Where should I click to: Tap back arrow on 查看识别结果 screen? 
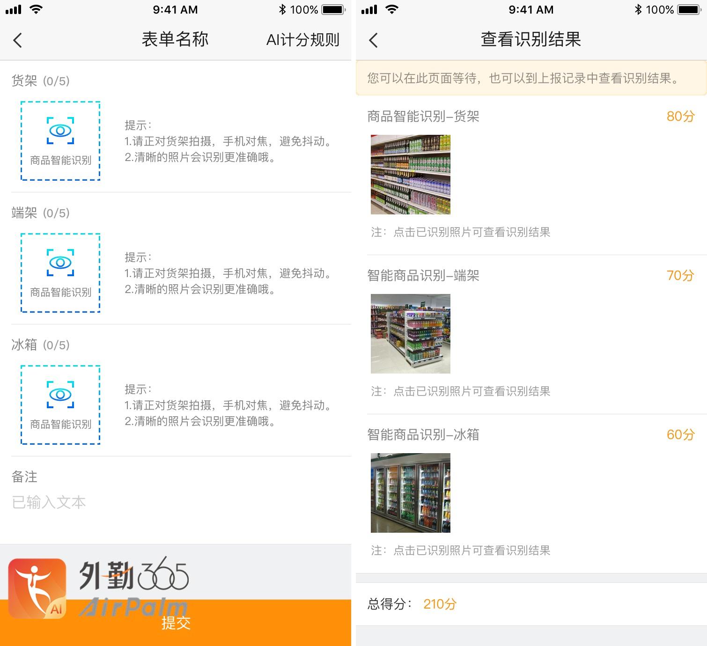(x=373, y=40)
